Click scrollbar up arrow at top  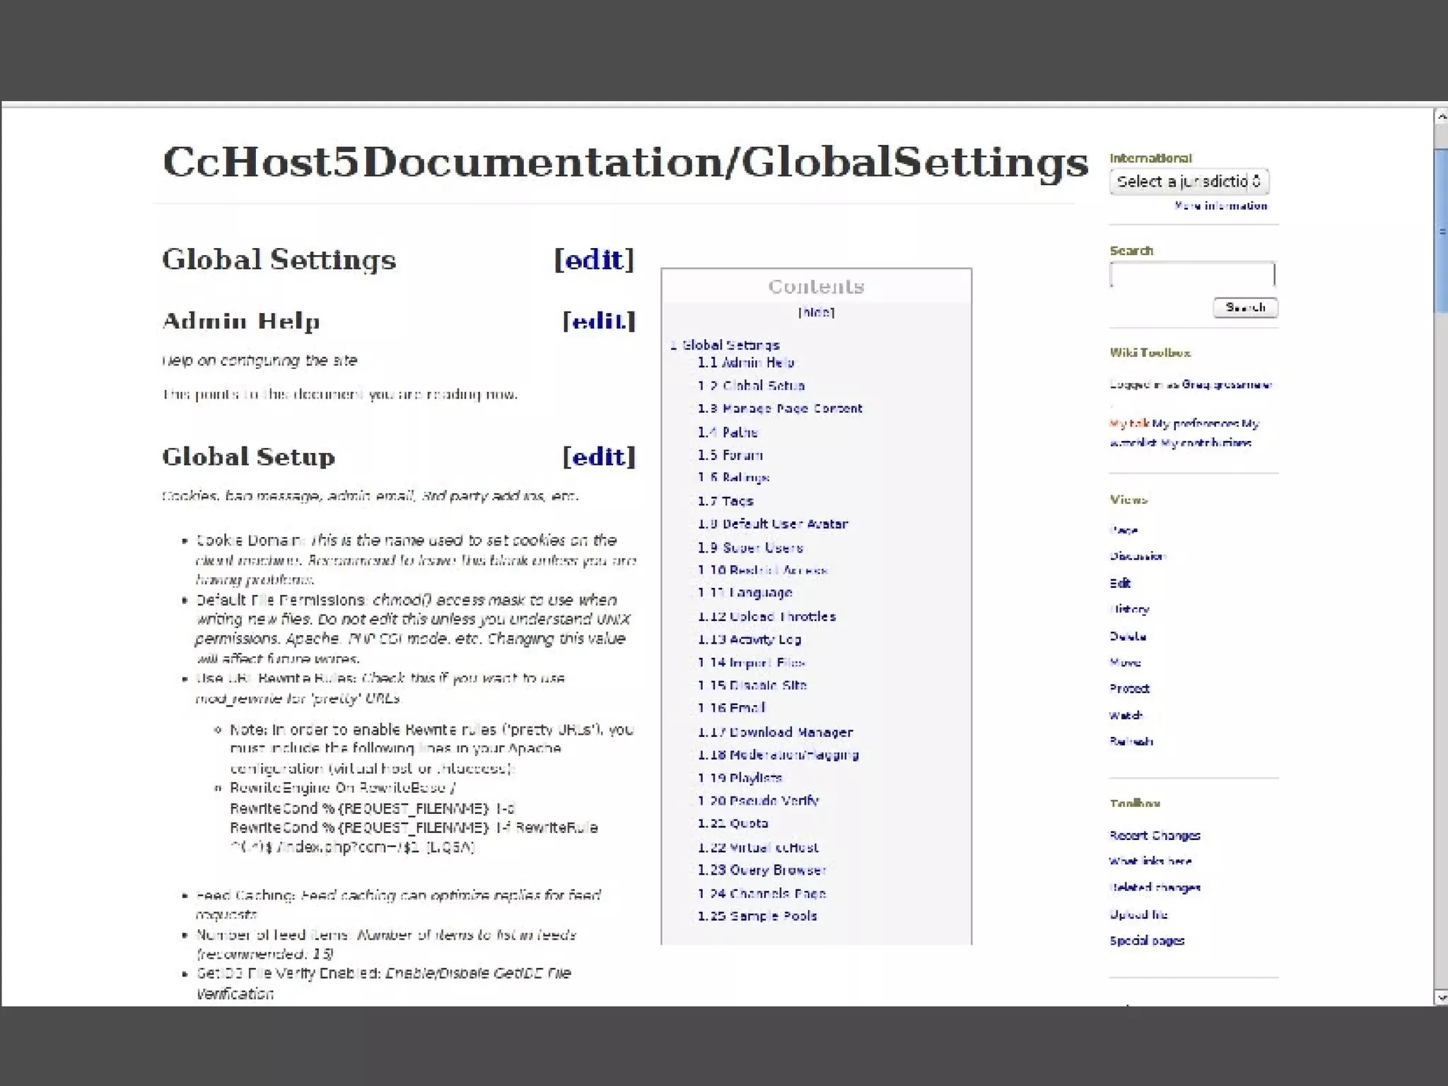(1440, 117)
